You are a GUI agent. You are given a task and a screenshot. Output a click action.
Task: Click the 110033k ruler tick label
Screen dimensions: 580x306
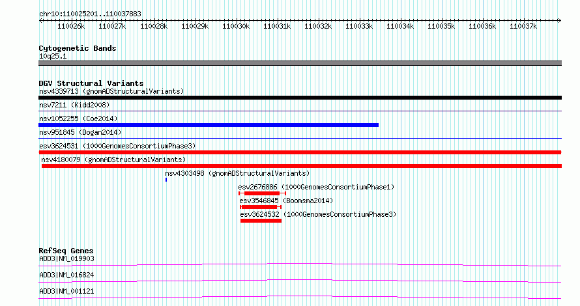(x=359, y=26)
